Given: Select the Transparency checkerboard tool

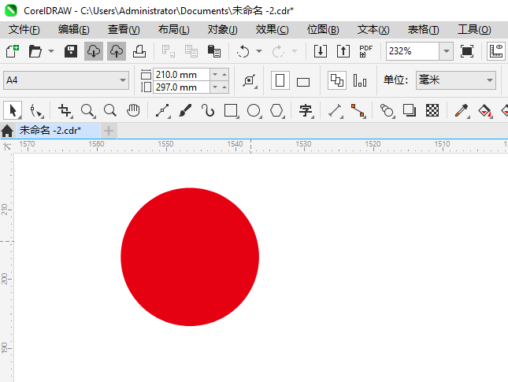Looking at the screenshot, I should click(x=432, y=110).
